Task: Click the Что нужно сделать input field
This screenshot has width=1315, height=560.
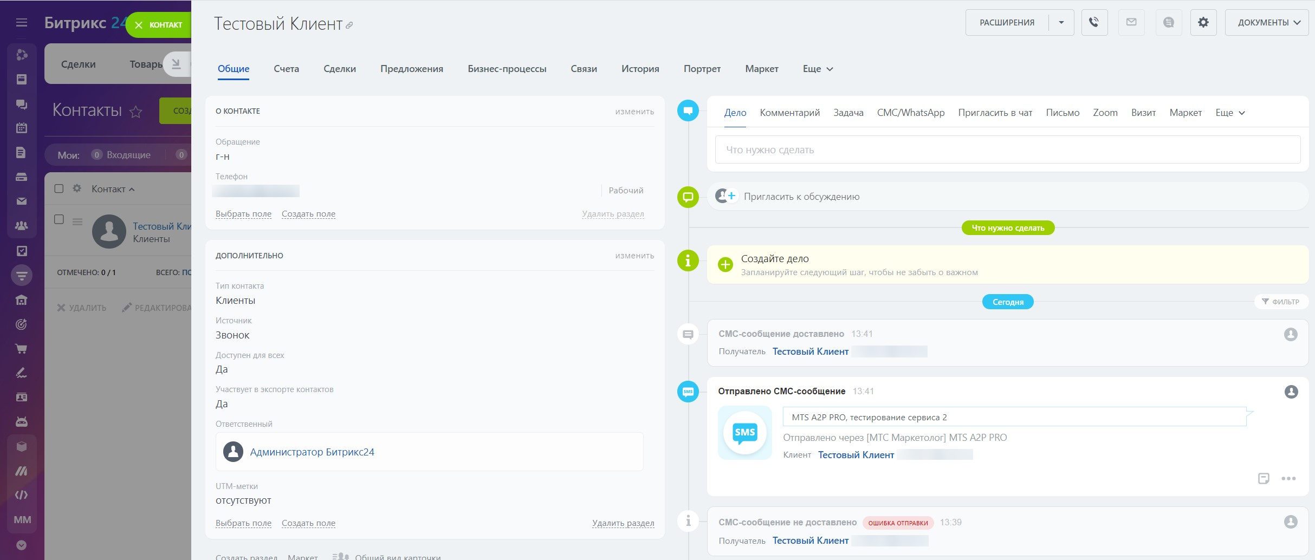Action: pyautogui.click(x=1007, y=150)
